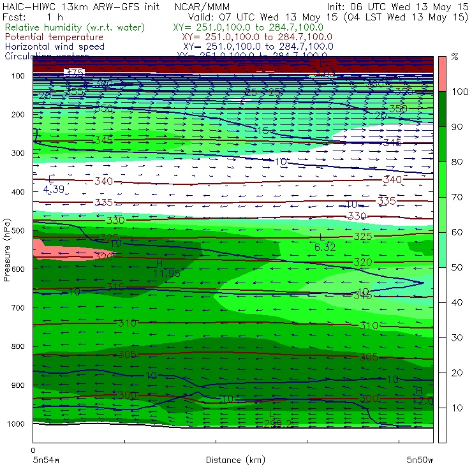Click the colorbar's "40" label
The height and width of the screenshot is (472, 472).
(x=457, y=302)
